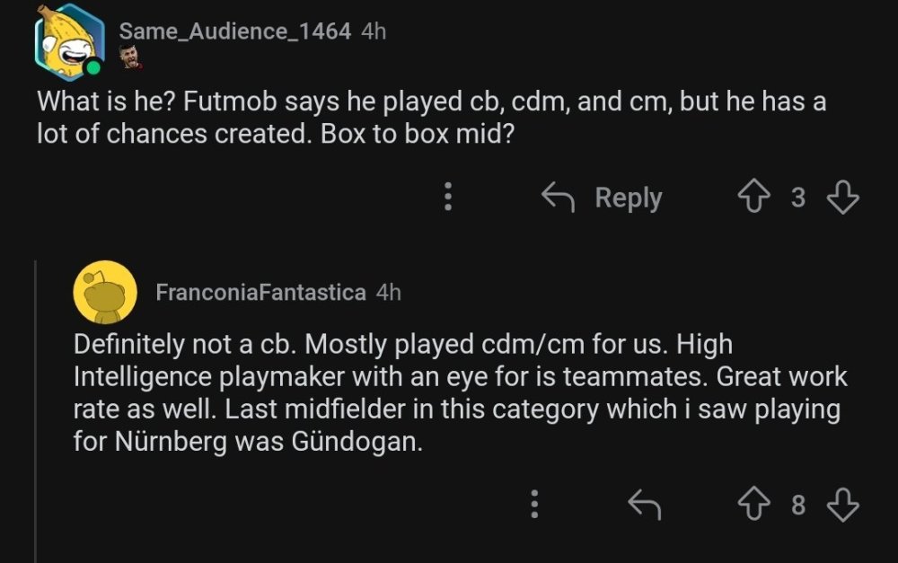The image size is (898, 563).
Task: Upvote FranconiaFantastica's reply
Action: click(x=755, y=506)
